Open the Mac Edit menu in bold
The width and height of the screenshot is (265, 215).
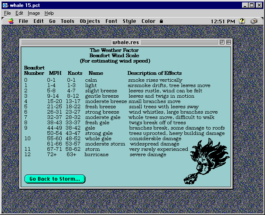[x=38, y=21]
